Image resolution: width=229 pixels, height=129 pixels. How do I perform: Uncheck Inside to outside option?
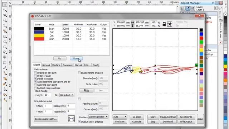click(35, 79)
